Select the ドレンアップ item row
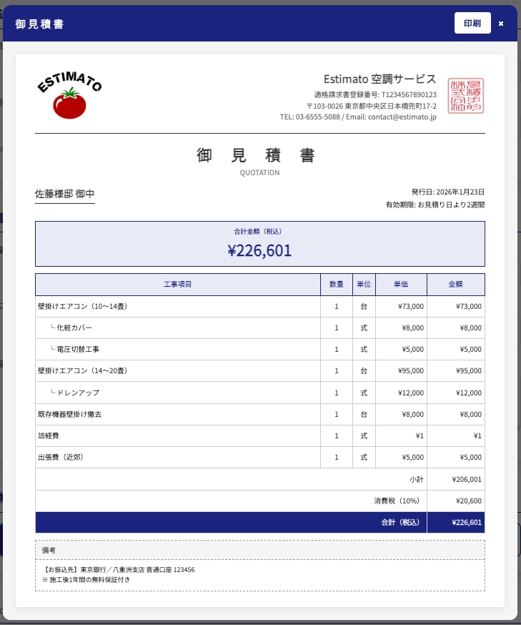 (260, 393)
